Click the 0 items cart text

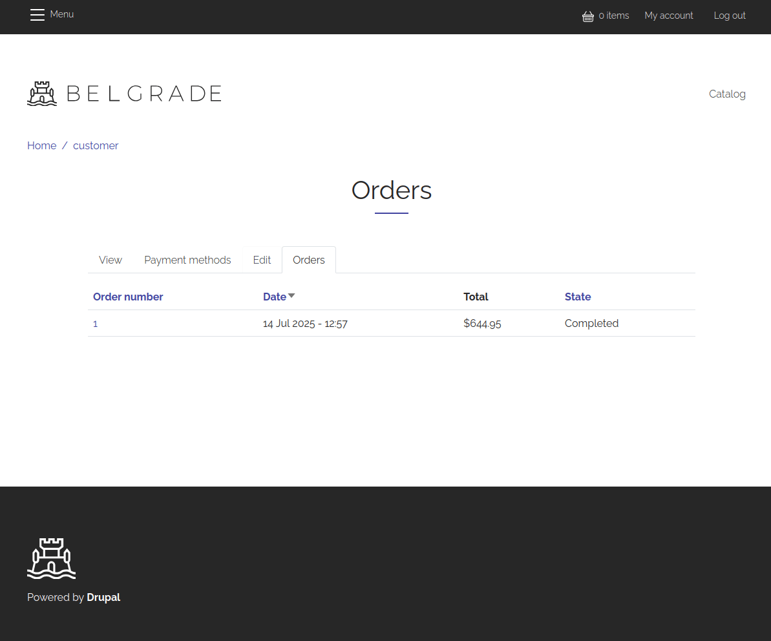tap(614, 16)
